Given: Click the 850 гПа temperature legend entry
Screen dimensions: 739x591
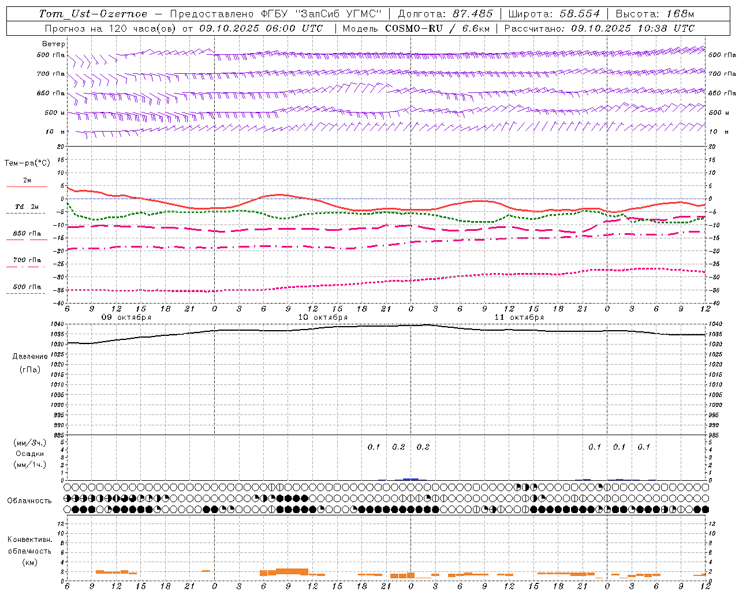Looking at the screenshot, I should (27, 234).
